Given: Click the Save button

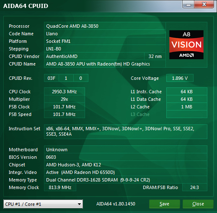Looking at the screenshot, I should tap(164, 204).
